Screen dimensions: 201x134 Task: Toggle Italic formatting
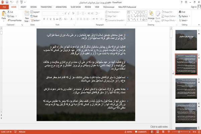47,19
